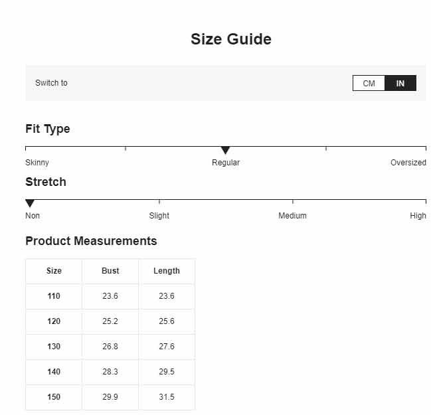
Task: Click the Bust column header
Action: click(x=110, y=271)
